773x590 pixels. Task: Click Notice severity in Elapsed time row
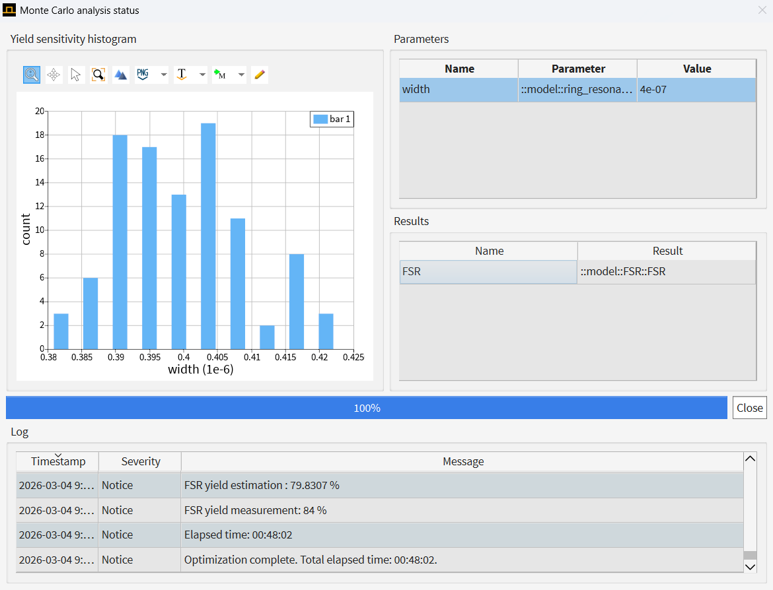point(139,535)
